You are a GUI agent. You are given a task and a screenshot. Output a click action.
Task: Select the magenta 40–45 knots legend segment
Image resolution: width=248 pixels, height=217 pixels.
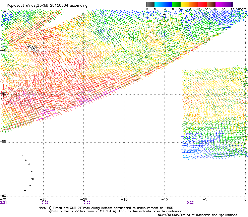click(x=220, y=4)
